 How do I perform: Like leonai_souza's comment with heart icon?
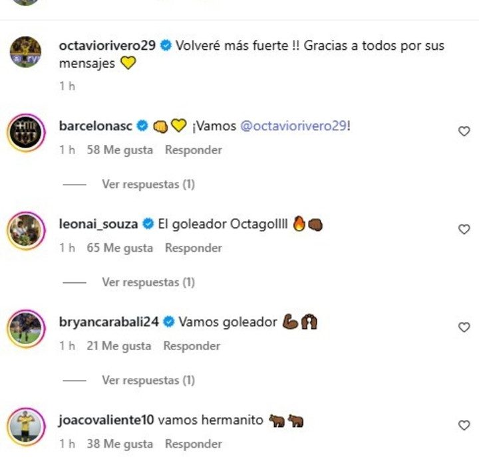pos(464,229)
